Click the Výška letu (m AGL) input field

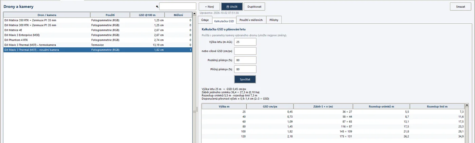pyautogui.click(x=245, y=42)
